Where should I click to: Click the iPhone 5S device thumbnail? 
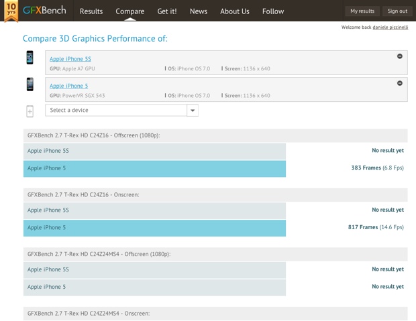click(30, 58)
